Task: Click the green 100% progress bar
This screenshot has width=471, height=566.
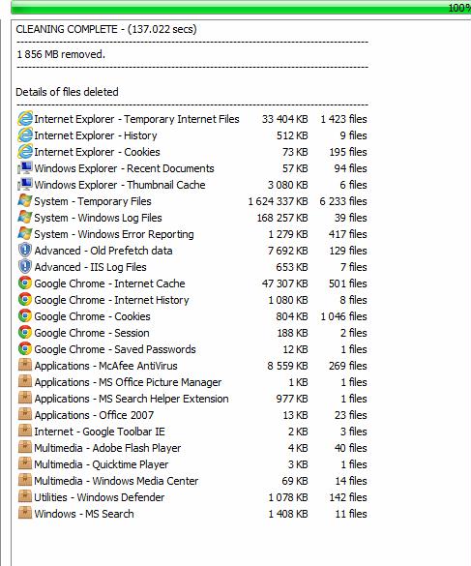Action: [x=241, y=7]
